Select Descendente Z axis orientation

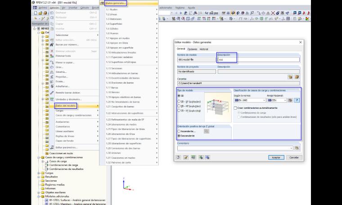pos(179,136)
